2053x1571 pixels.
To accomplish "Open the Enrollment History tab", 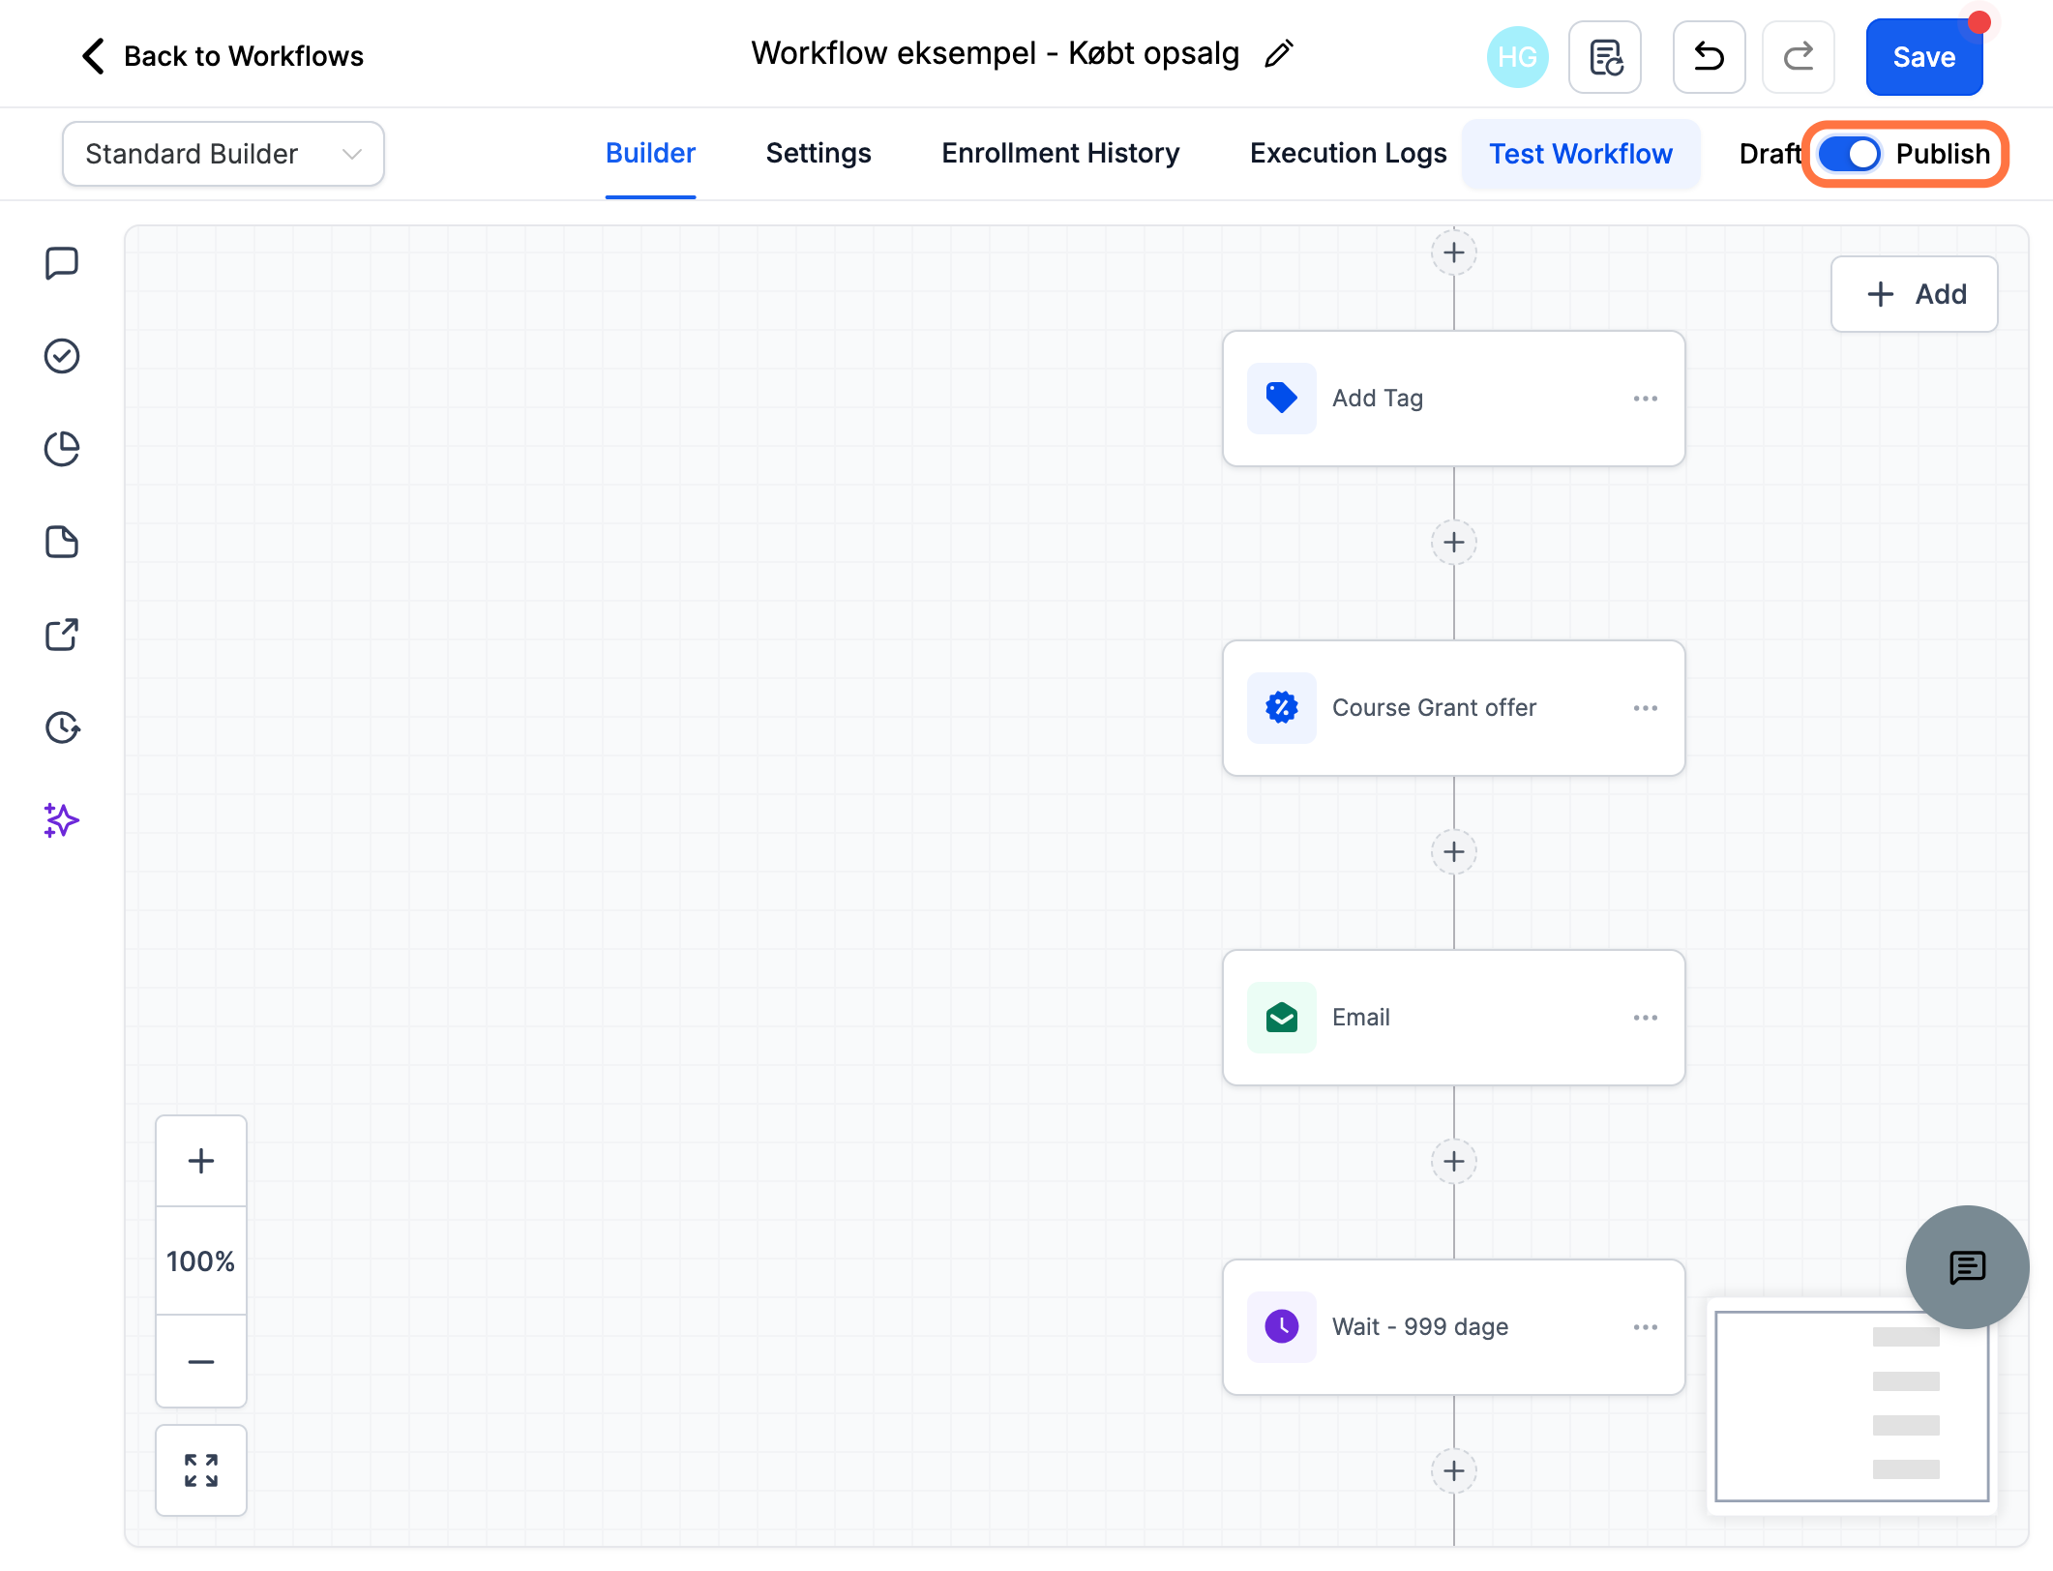I will click(x=1060, y=154).
